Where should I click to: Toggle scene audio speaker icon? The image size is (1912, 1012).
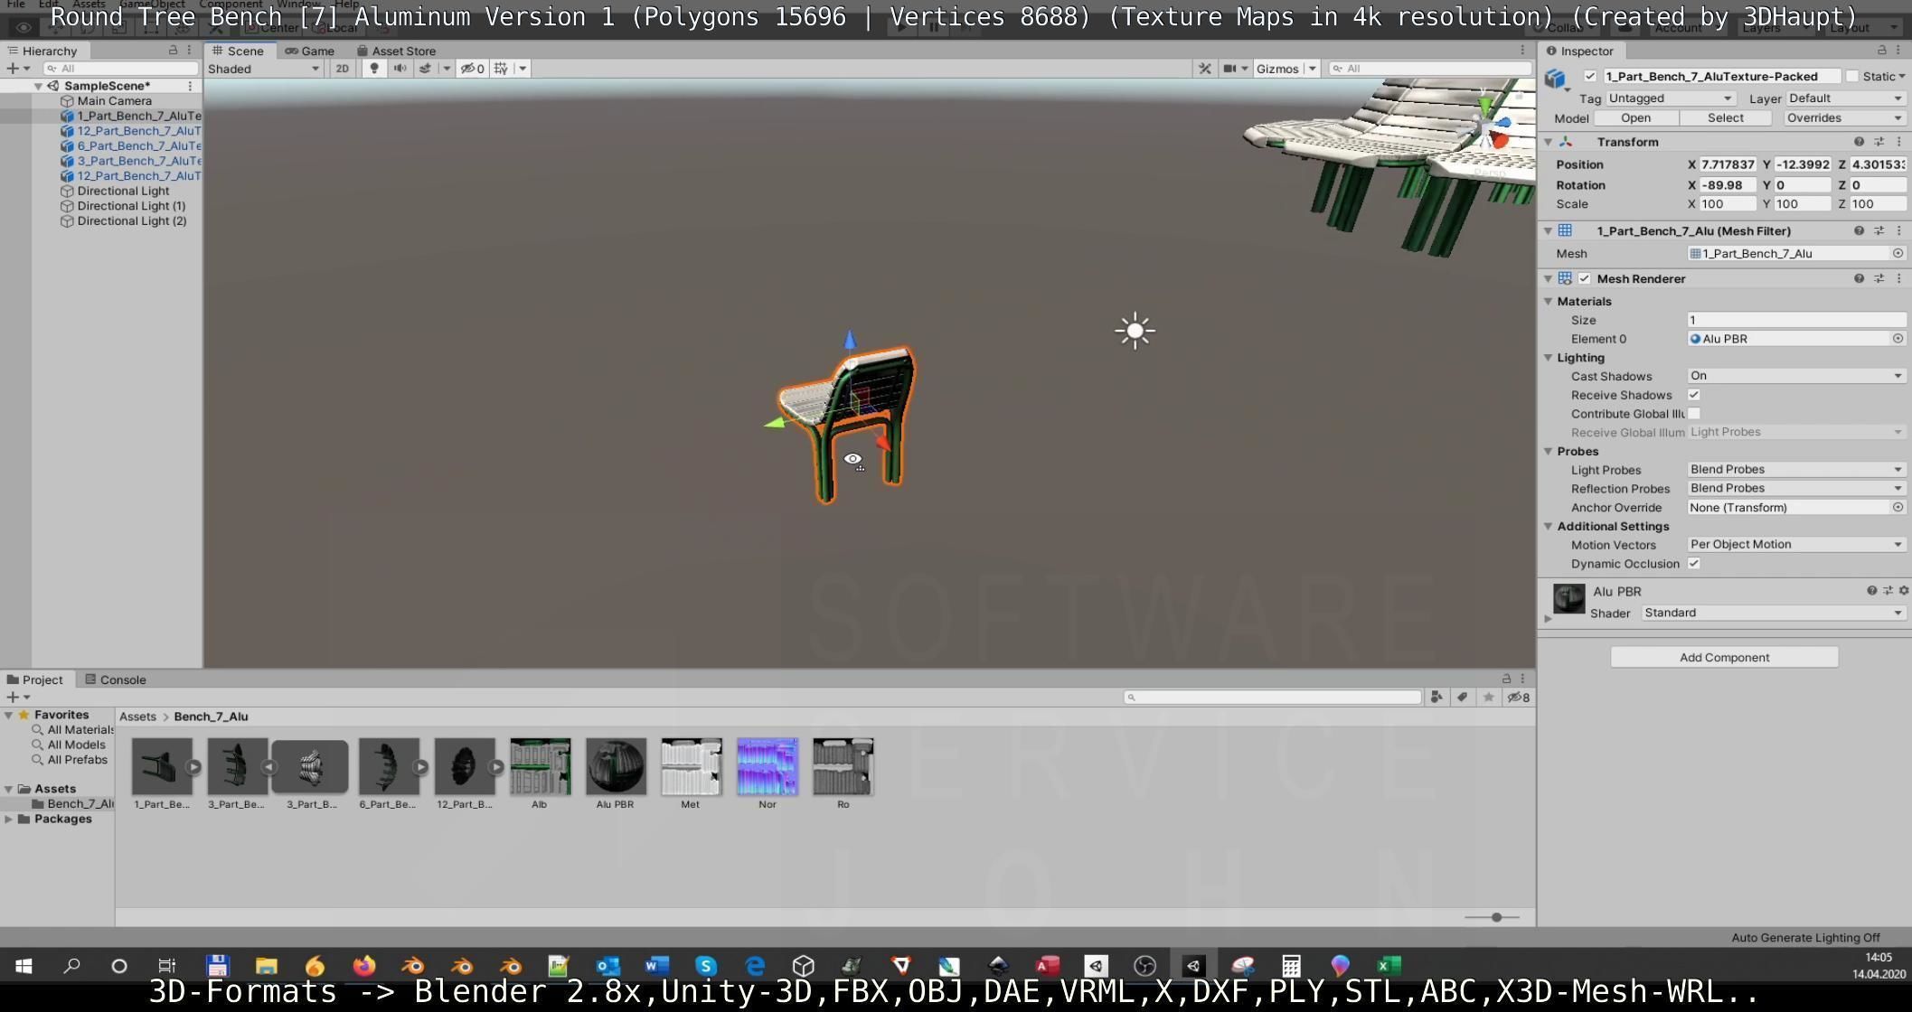click(x=400, y=69)
